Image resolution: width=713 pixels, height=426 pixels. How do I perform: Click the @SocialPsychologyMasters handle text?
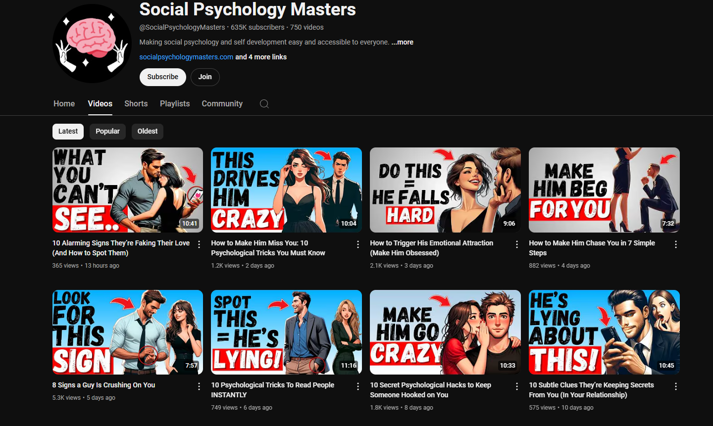[182, 27]
